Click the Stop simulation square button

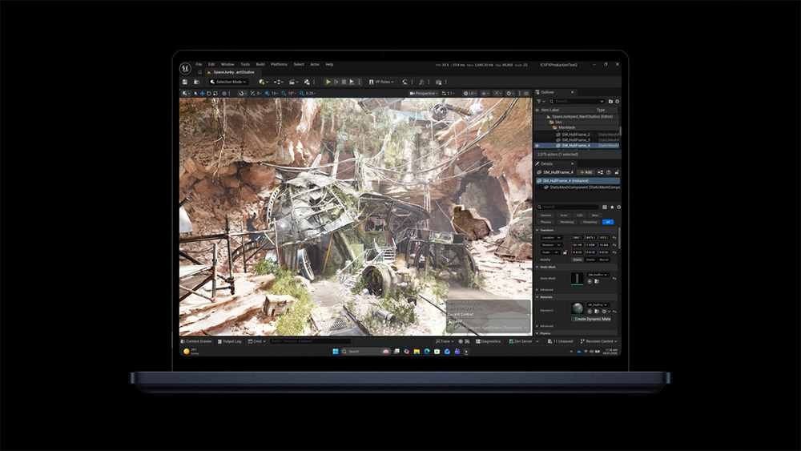coord(344,82)
